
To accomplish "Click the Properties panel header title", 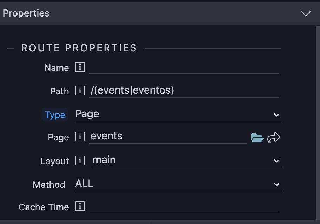I will [26, 13].
